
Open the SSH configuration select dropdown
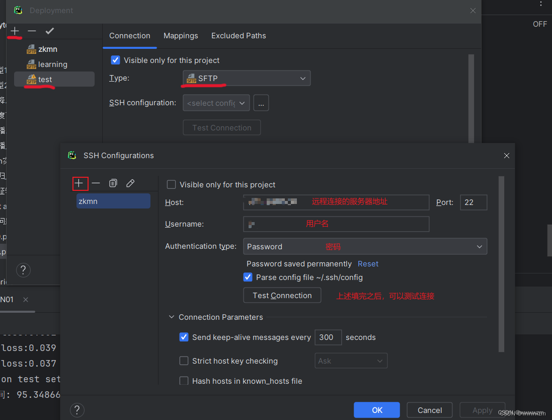click(216, 103)
